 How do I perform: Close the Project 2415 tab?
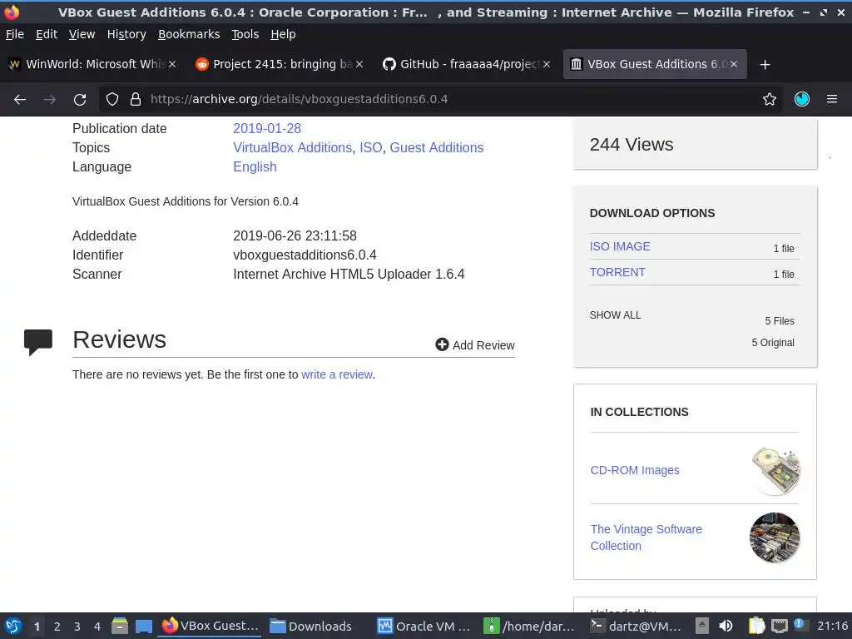[359, 64]
